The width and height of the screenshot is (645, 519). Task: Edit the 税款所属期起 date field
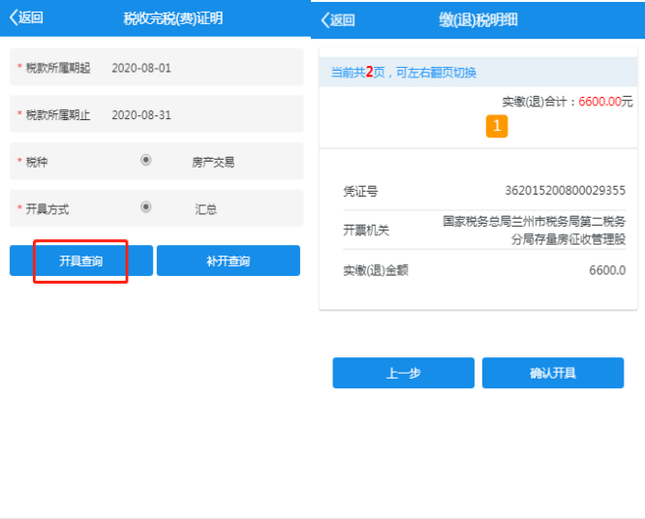click(x=157, y=68)
